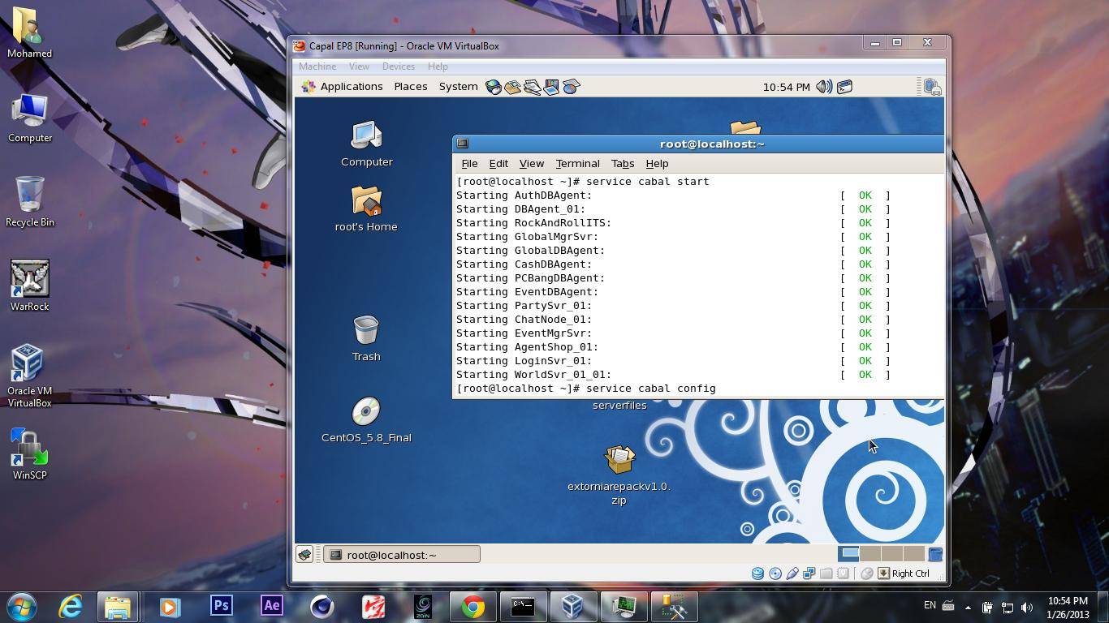Open the Command Prompt taskbar button
Screen dimensions: 1109x623
(522, 607)
